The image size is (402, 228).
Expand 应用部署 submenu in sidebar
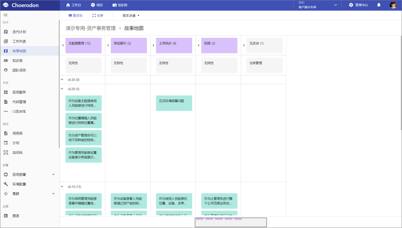pyautogui.click(x=30, y=175)
